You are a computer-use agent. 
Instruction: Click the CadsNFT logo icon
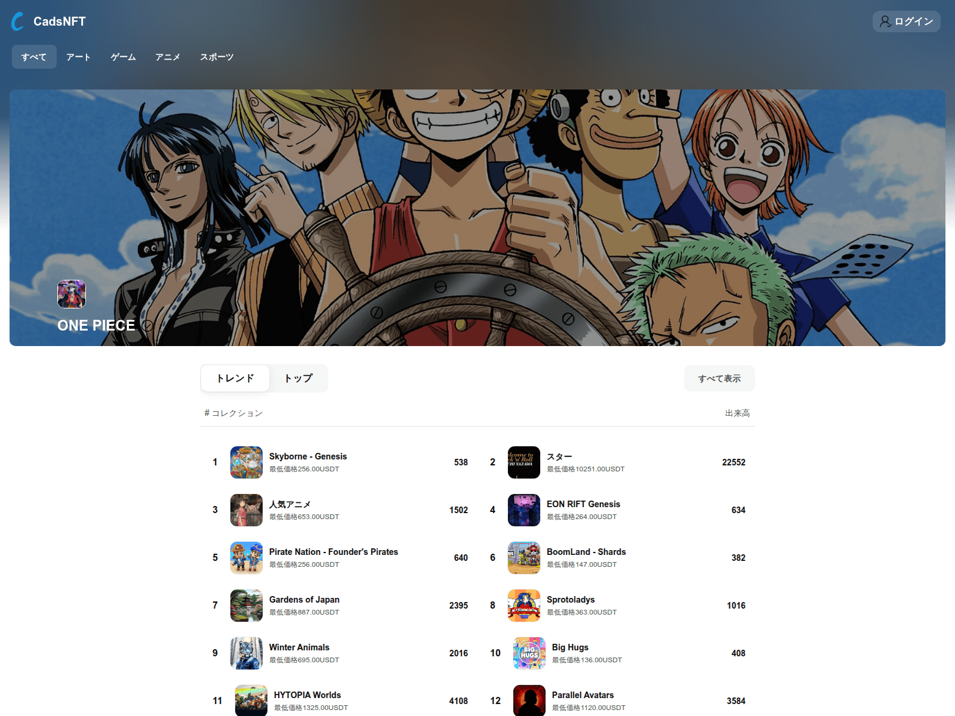[x=17, y=21]
